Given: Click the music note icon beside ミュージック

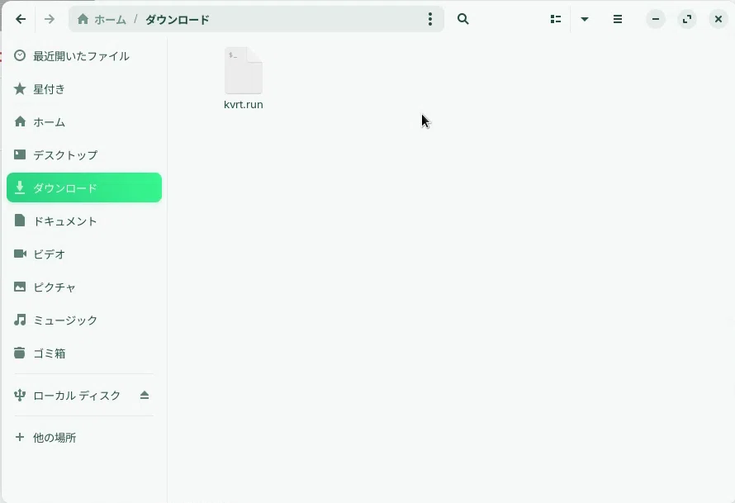Looking at the screenshot, I should pos(20,320).
